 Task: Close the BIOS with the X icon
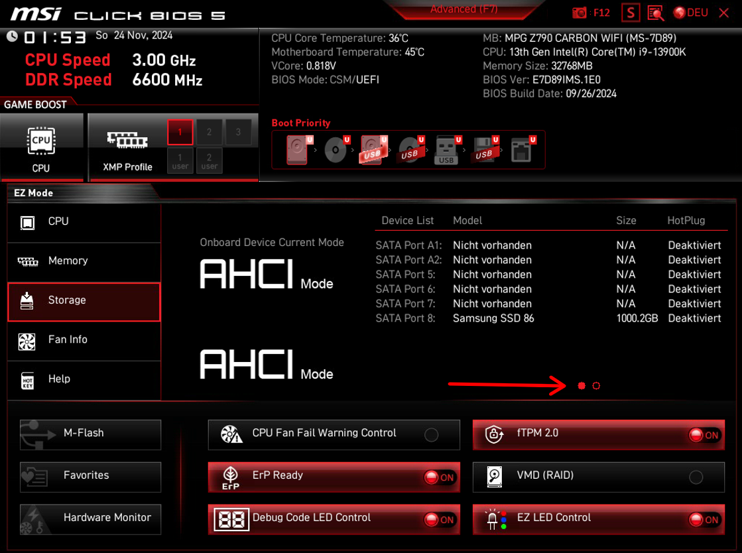[x=724, y=13]
